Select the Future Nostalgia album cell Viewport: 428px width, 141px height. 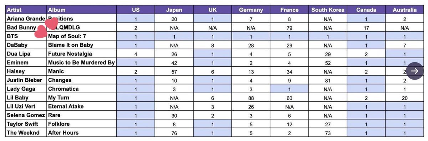(81, 54)
